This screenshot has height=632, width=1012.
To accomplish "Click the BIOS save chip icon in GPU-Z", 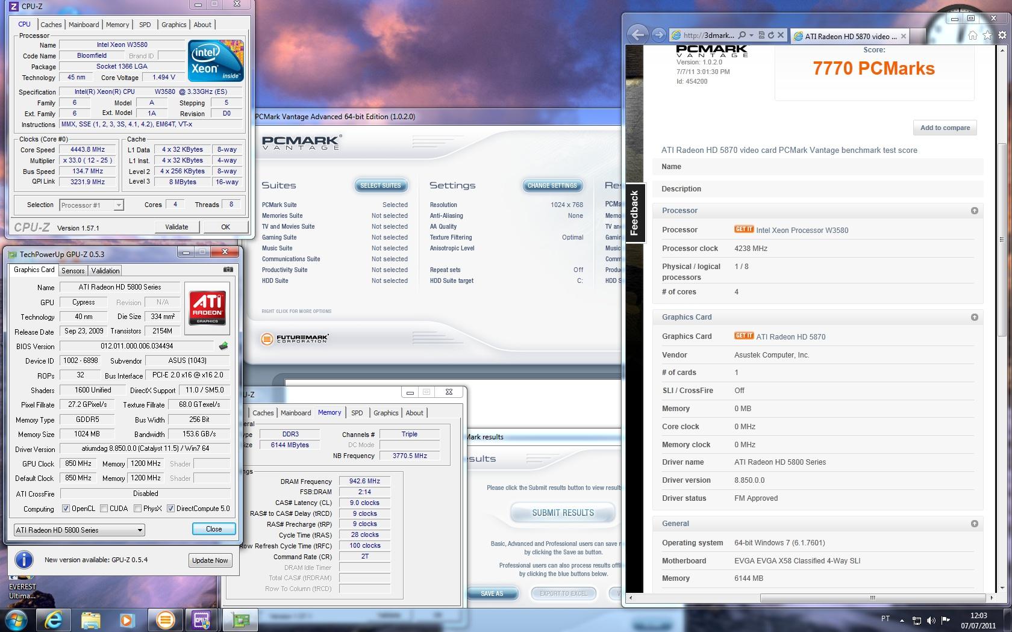I will (x=223, y=346).
